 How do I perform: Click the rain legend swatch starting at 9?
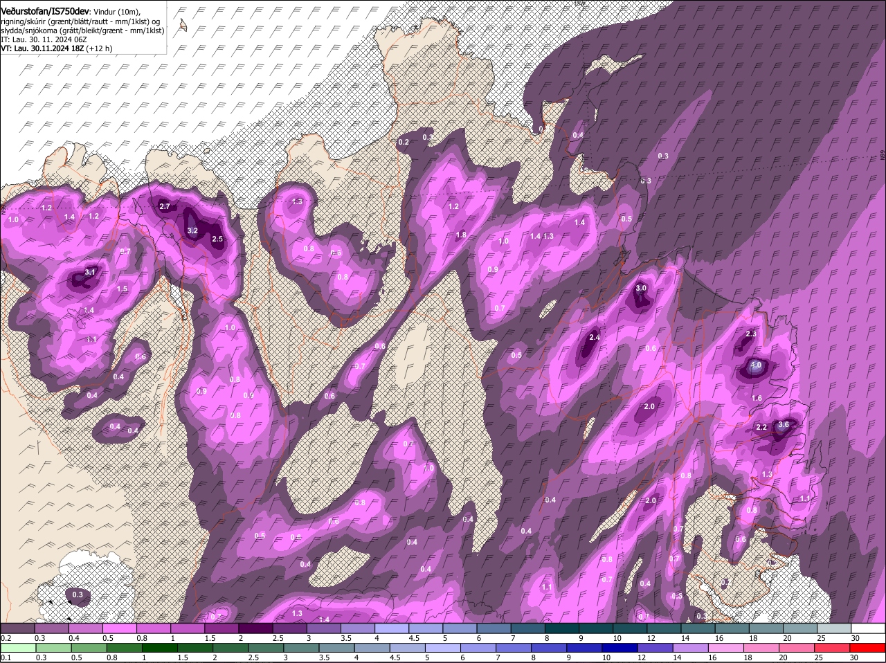585,648
